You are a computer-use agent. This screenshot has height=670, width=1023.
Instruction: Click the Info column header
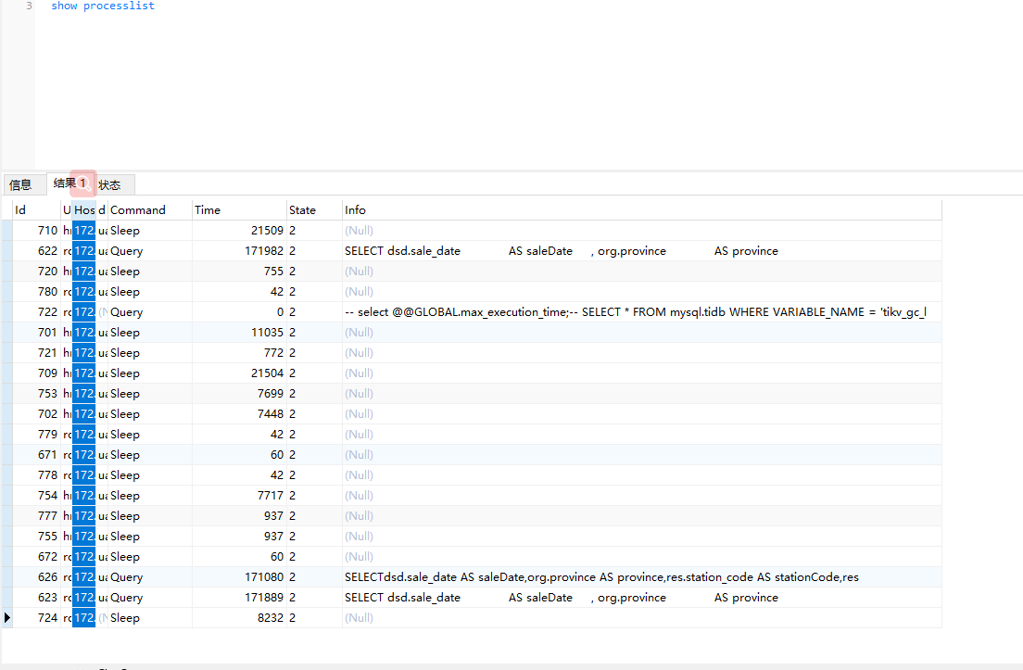coord(639,210)
